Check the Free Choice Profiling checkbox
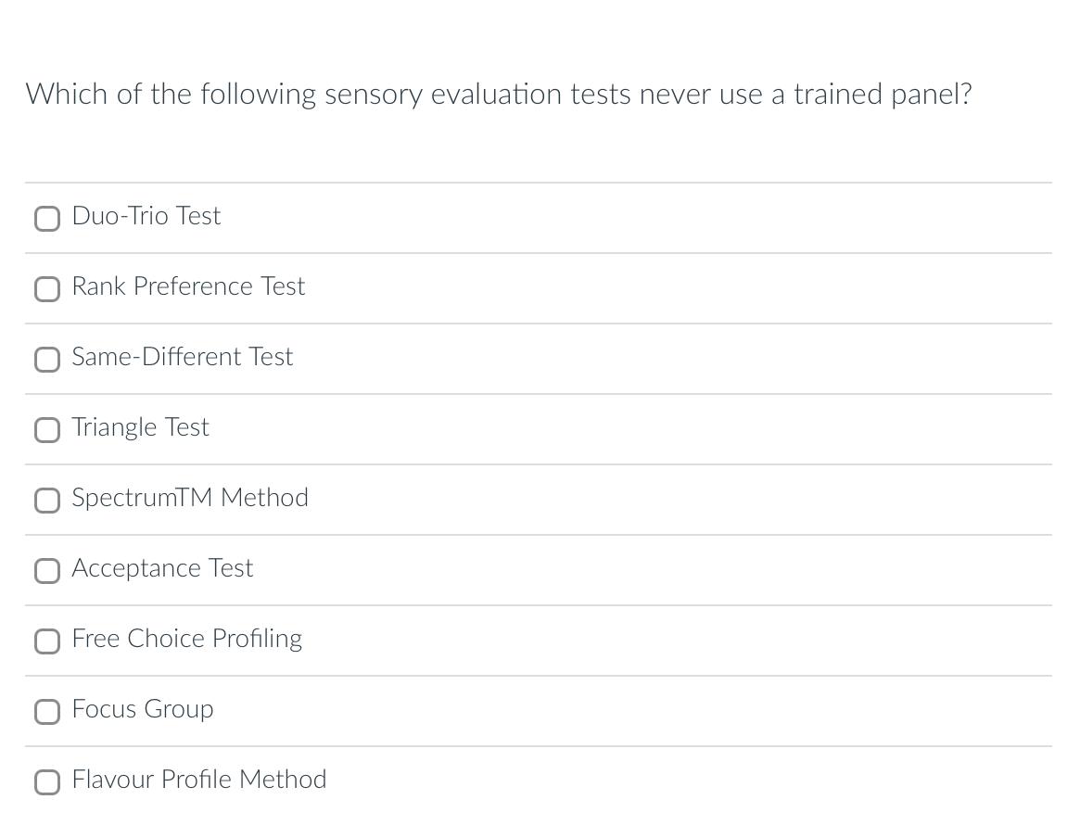 [x=47, y=641]
